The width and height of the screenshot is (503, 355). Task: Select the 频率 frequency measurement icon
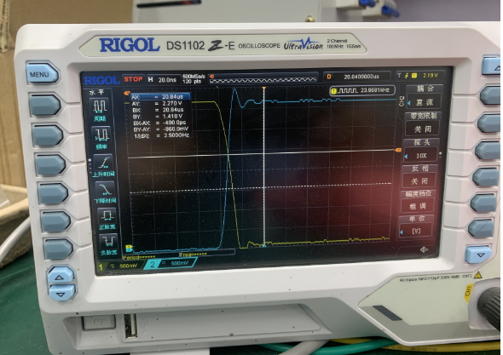coord(101,138)
